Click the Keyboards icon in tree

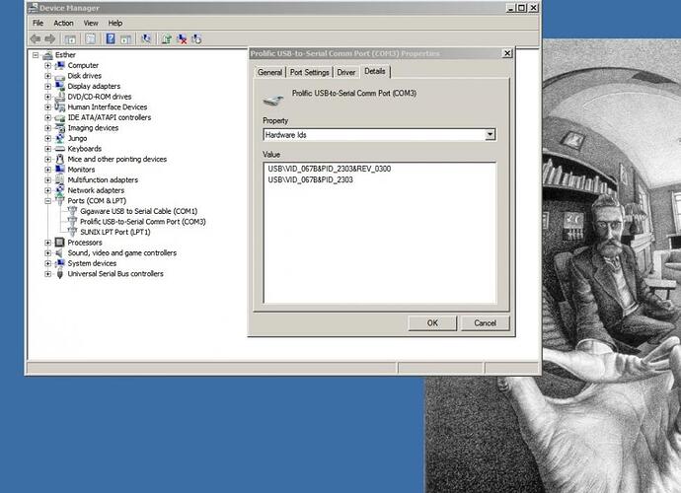(60, 149)
